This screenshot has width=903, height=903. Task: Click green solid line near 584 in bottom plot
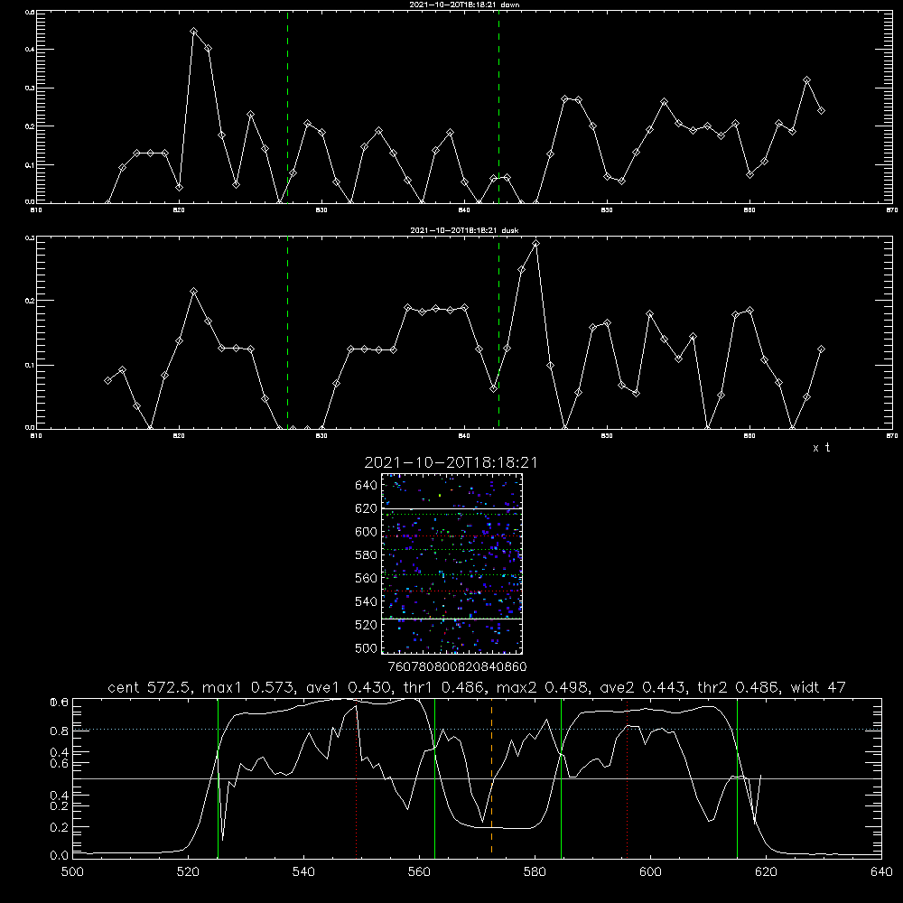click(561, 777)
